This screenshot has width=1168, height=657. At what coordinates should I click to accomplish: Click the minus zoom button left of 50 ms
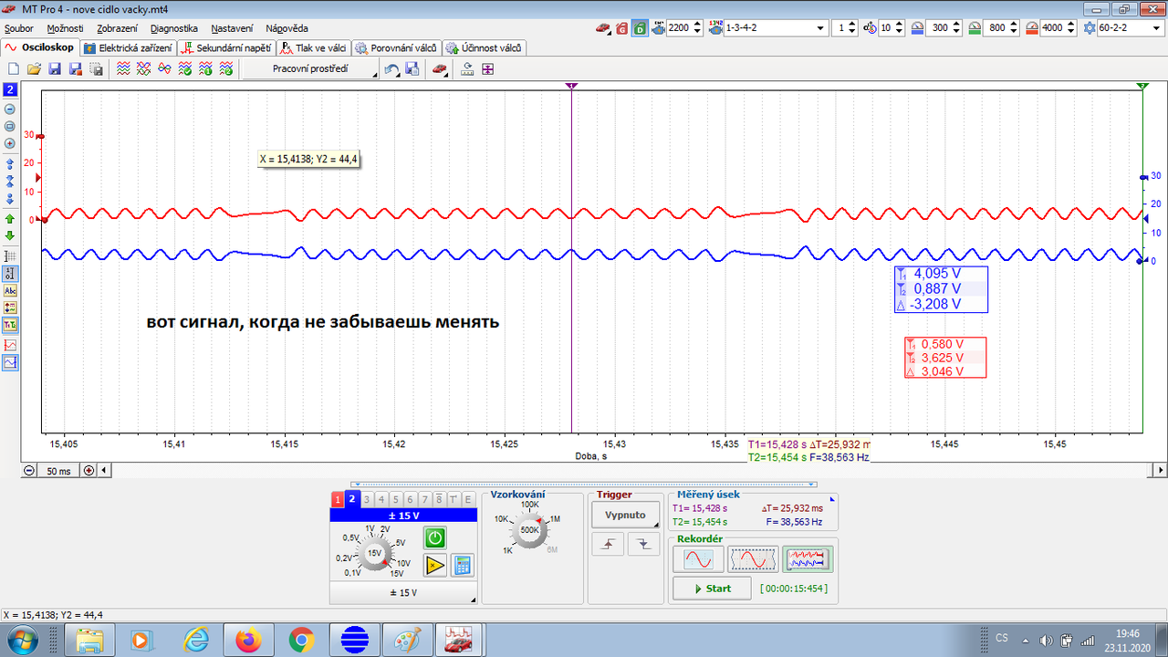click(x=29, y=471)
